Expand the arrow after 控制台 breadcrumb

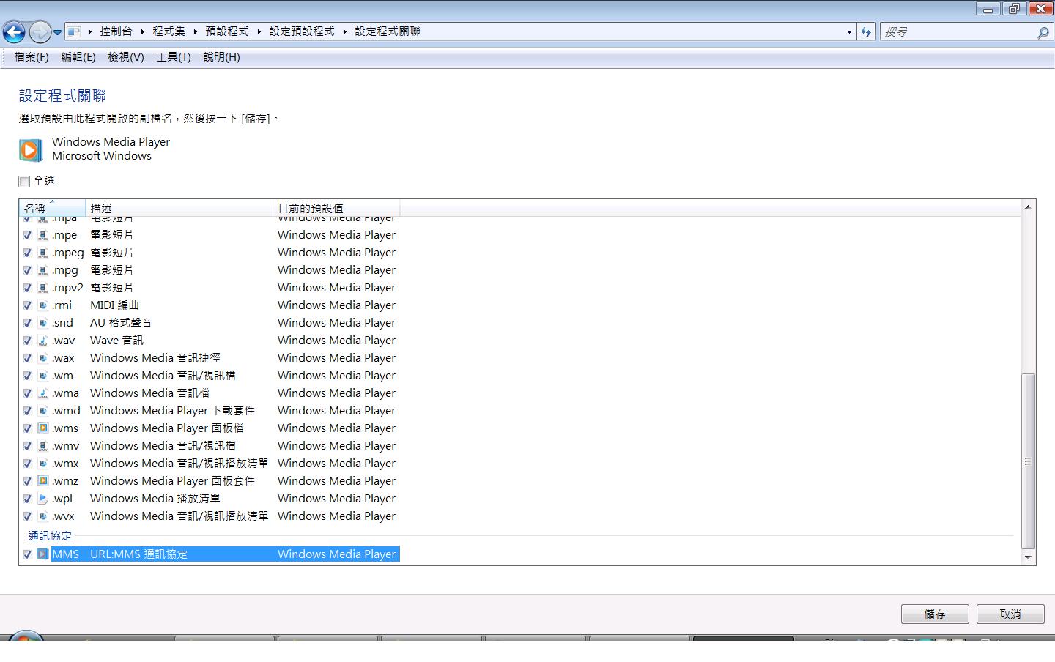point(143,31)
